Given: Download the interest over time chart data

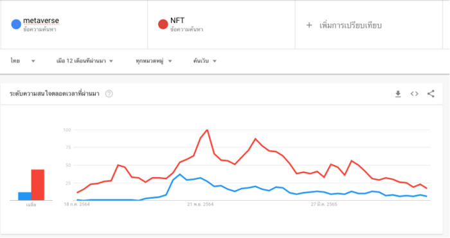Looking at the screenshot, I should pos(398,94).
